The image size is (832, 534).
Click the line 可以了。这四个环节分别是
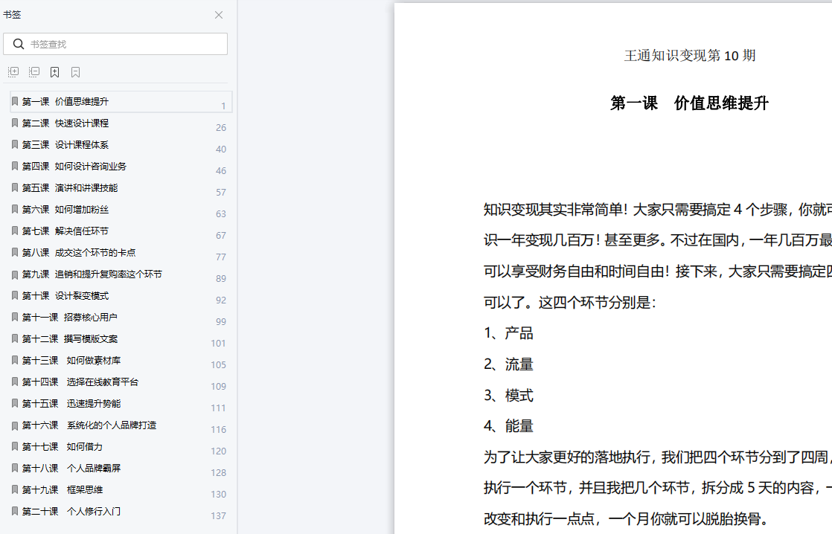(x=570, y=303)
